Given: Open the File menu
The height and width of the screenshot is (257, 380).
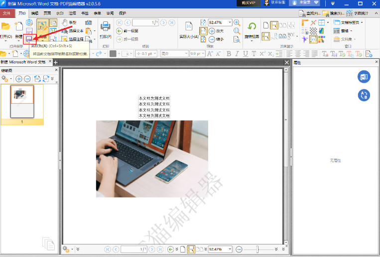Looking at the screenshot, I should tap(7, 13).
